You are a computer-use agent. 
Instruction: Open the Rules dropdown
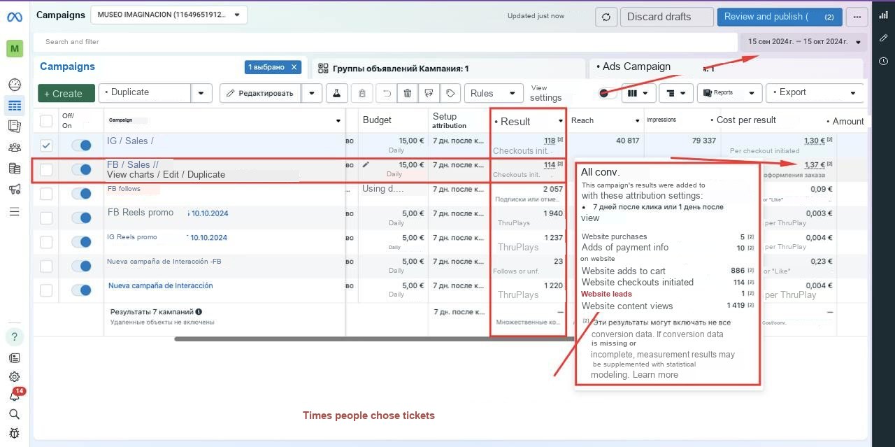click(x=494, y=93)
